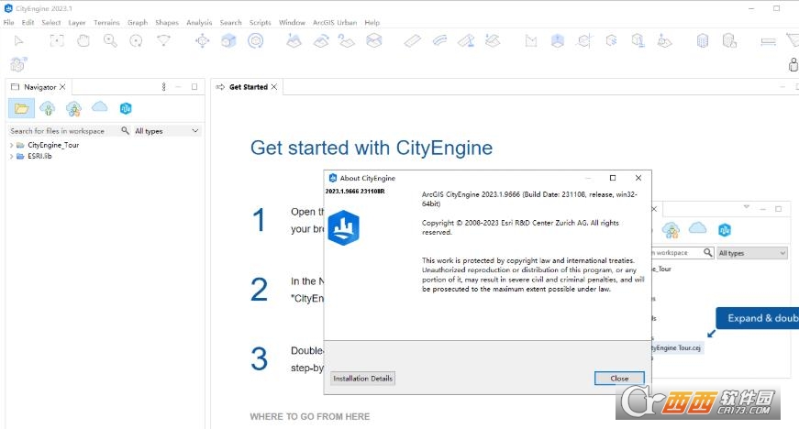The image size is (799, 429).
Task: Expand the ESRI.lib folder
Action: coord(11,156)
